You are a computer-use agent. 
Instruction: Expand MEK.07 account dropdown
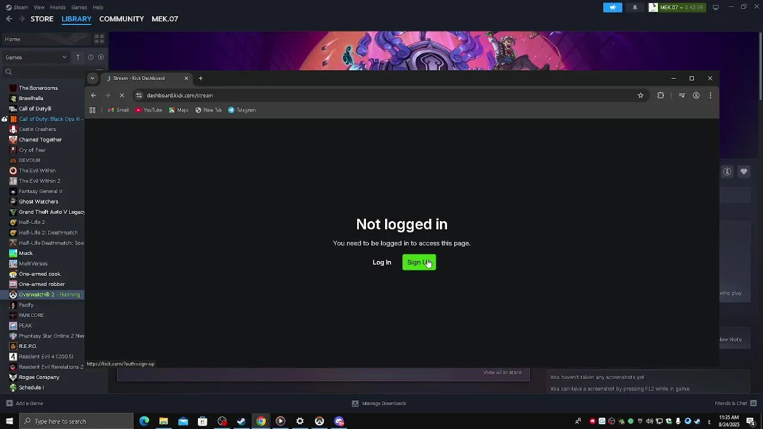tap(677, 7)
